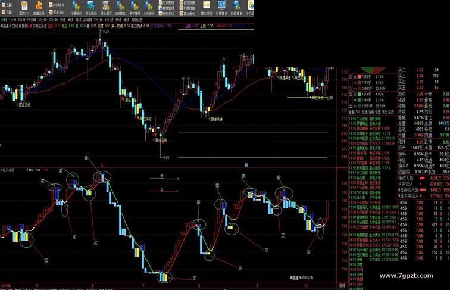The height and width of the screenshot is (290, 450).
Task: Select the 周线 weekly period tab
Action: click(x=71, y=20)
